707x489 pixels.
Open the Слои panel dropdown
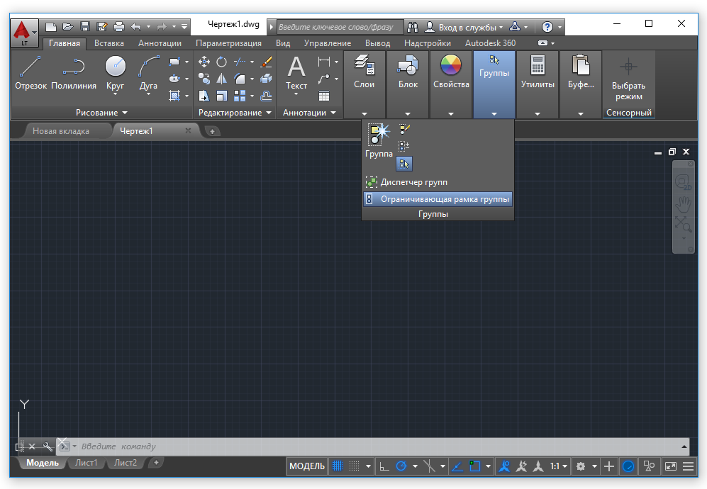pyautogui.click(x=364, y=113)
